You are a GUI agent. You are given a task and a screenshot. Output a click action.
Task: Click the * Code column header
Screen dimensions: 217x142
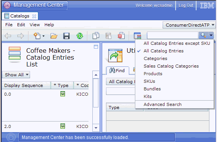click(81, 85)
